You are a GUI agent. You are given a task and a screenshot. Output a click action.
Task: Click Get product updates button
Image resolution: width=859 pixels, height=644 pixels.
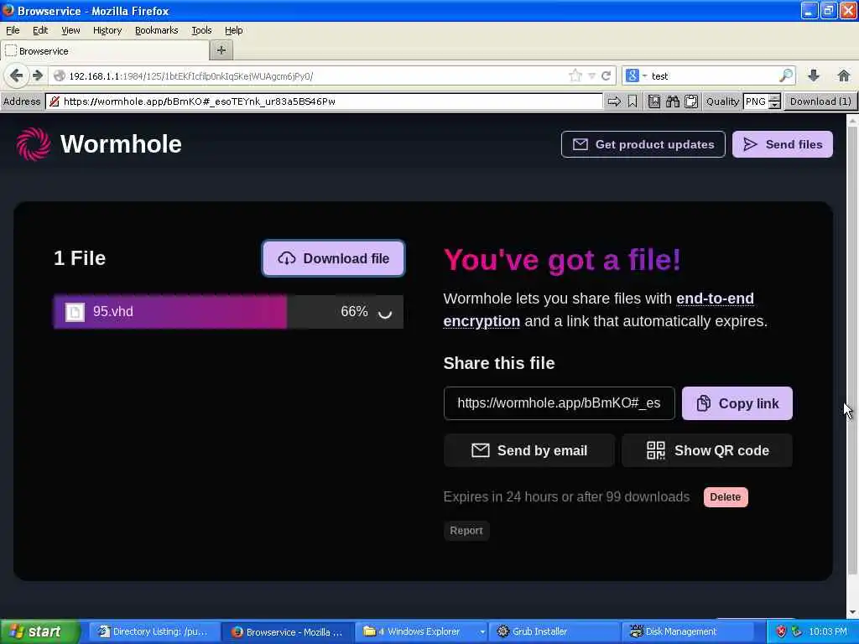[643, 144]
